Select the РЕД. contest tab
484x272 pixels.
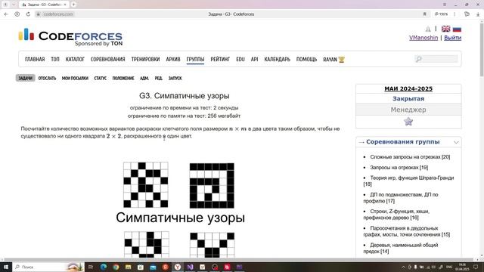(159, 79)
